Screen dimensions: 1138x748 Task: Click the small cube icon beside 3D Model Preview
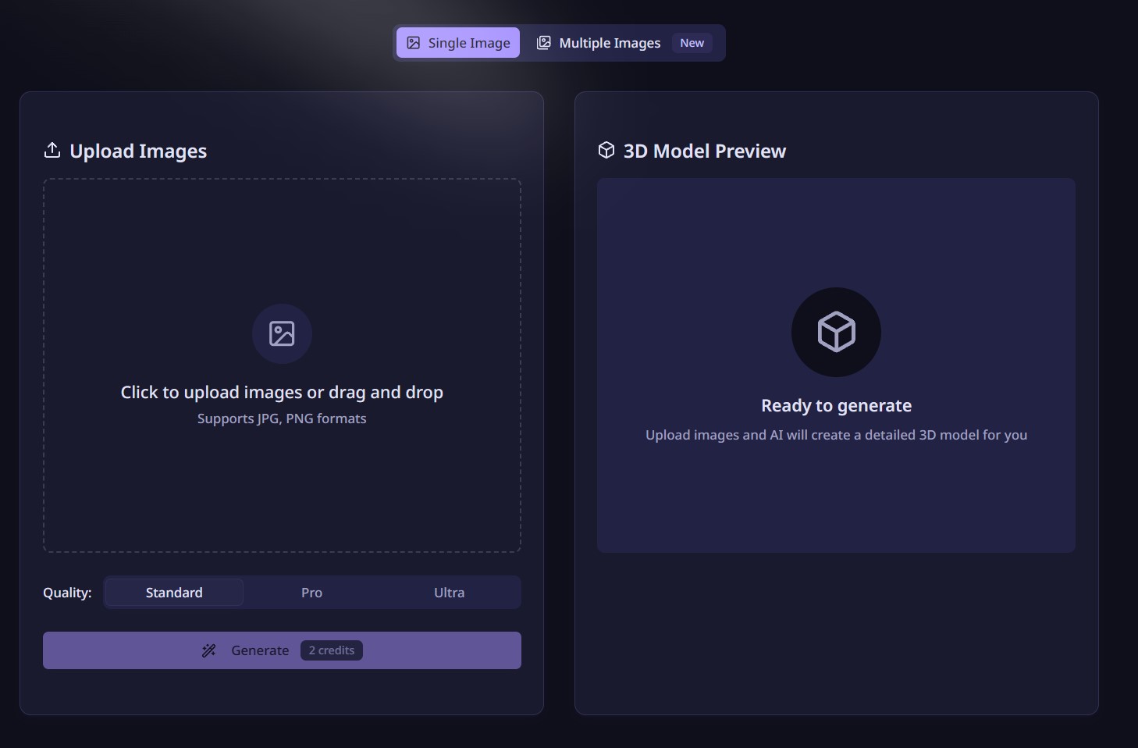[x=606, y=150]
